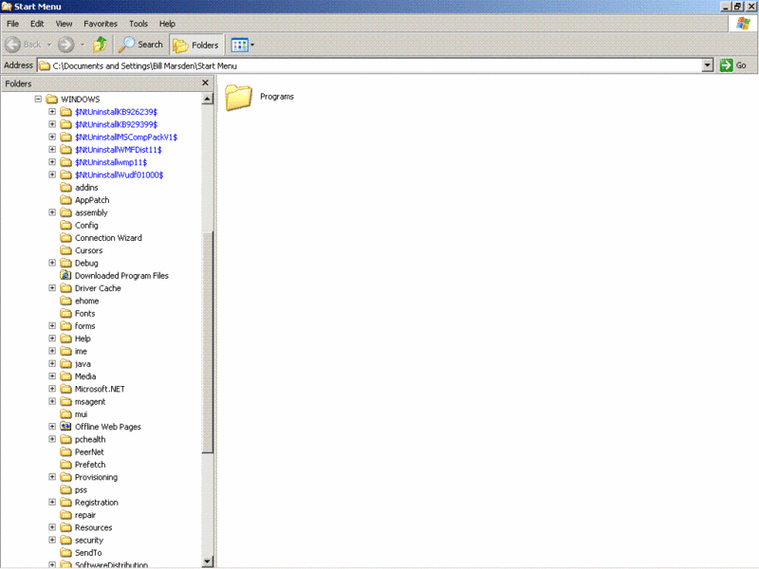Close the Folders pane with X
Viewport: 759px width, 569px height.
click(x=205, y=83)
